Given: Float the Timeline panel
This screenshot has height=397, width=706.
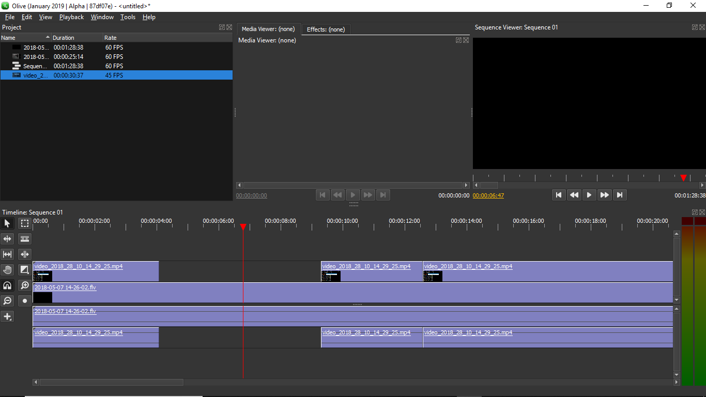Looking at the screenshot, I should click(x=695, y=212).
